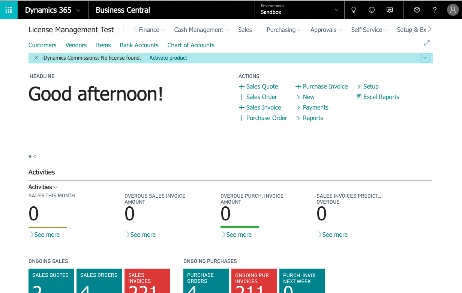The height and width of the screenshot is (293, 462).
Task: Open the red Sales Invoices tile
Action: coord(147,281)
